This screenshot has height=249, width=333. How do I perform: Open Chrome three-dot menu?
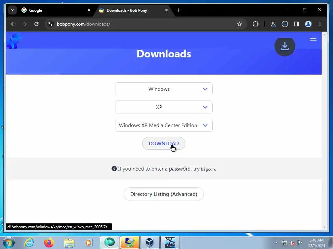[320, 24]
